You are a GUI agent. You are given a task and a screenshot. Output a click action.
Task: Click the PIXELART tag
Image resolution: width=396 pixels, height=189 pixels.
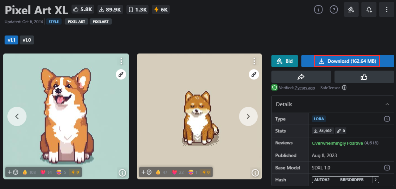pos(100,22)
